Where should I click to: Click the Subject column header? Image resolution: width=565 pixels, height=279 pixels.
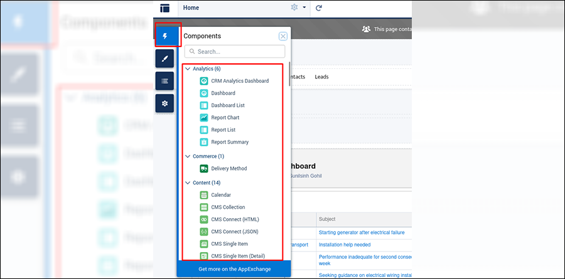[x=327, y=219]
